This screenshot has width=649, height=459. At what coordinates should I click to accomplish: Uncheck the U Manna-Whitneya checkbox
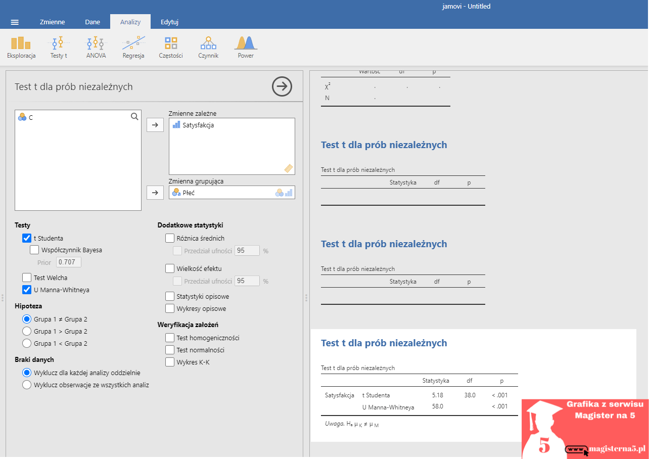coord(27,290)
